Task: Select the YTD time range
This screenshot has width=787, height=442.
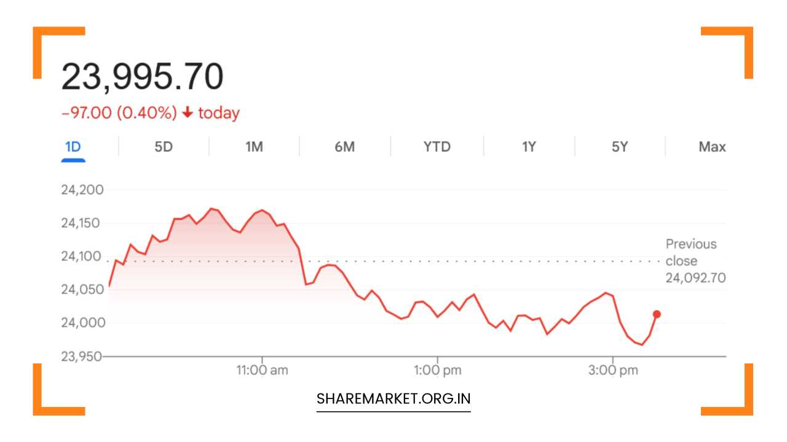Action: click(x=437, y=147)
